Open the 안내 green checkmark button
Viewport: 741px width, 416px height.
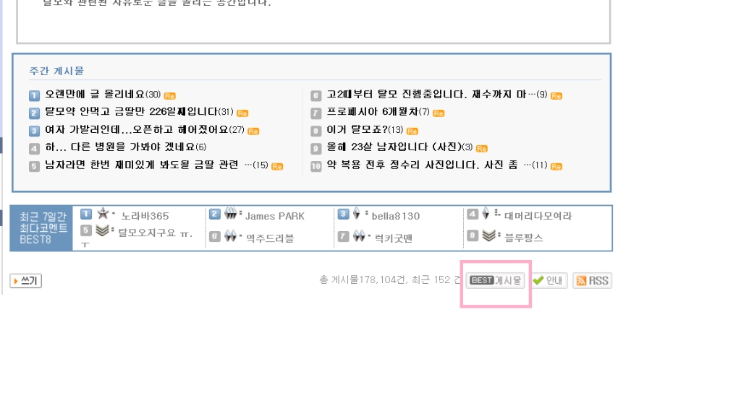pos(549,281)
